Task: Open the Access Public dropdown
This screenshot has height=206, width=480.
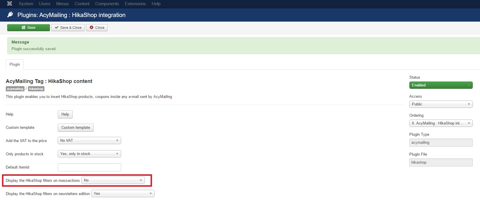Action: tap(441, 104)
